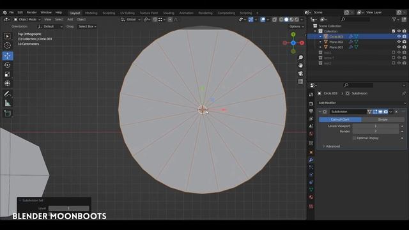This screenshot has height=230, width=409.
Task: Hide Plane.002 in viewport via eye icon
Action: (x=399, y=42)
